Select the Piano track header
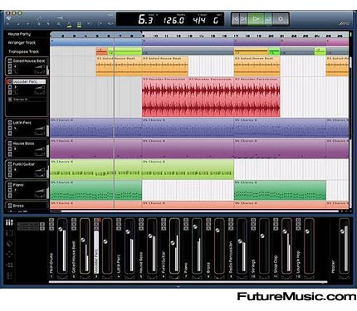 click(x=27, y=190)
